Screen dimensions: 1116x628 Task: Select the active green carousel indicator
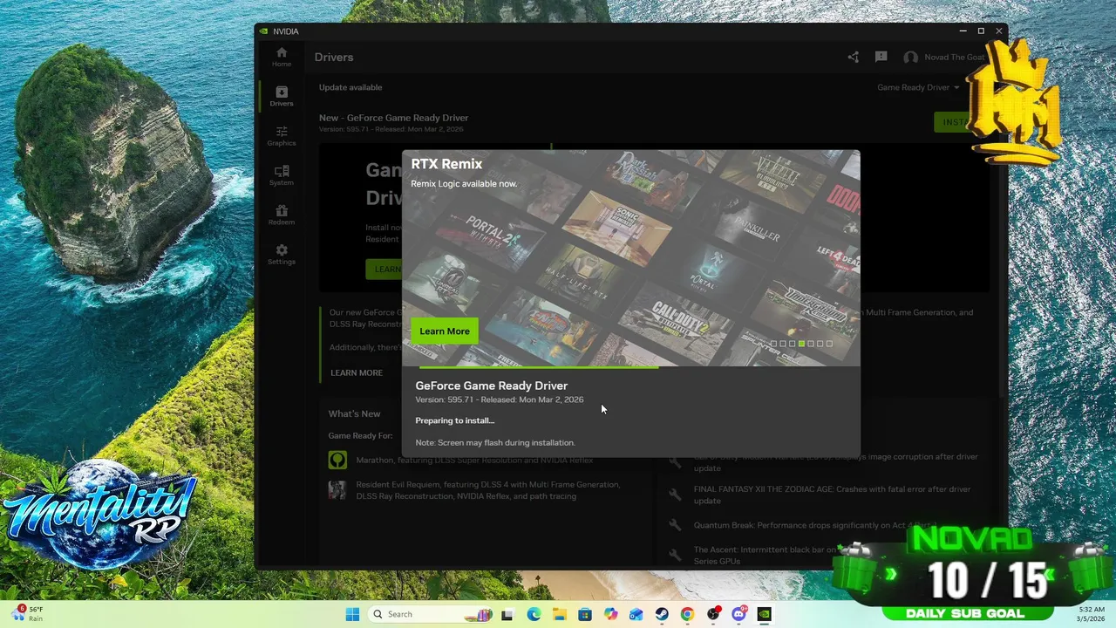point(801,344)
